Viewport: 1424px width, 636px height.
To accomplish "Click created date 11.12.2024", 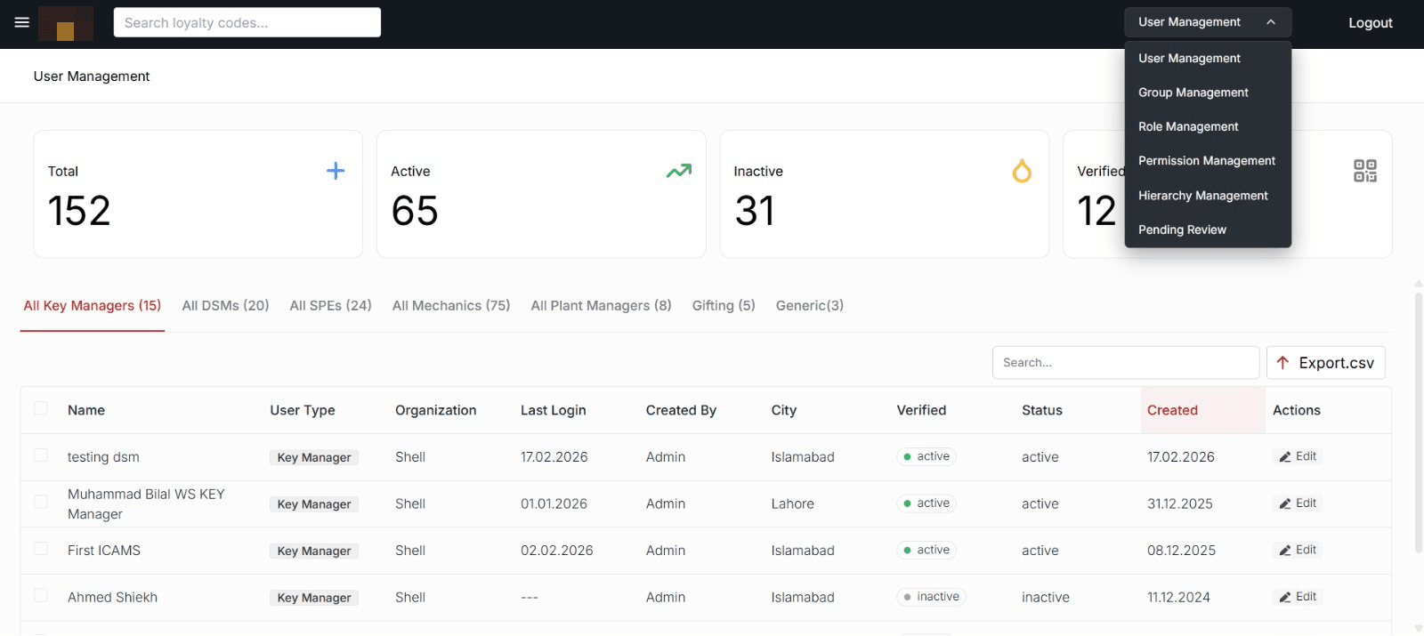I will (x=1178, y=598).
